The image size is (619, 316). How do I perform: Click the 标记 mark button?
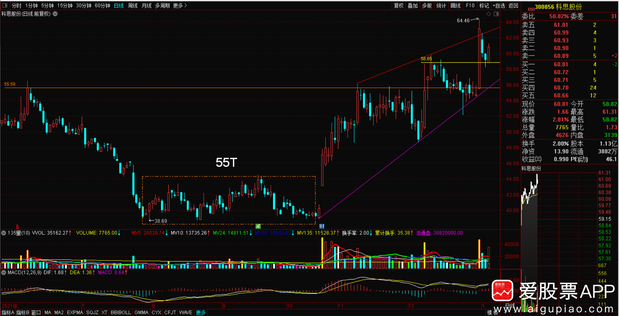coord(484,6)
